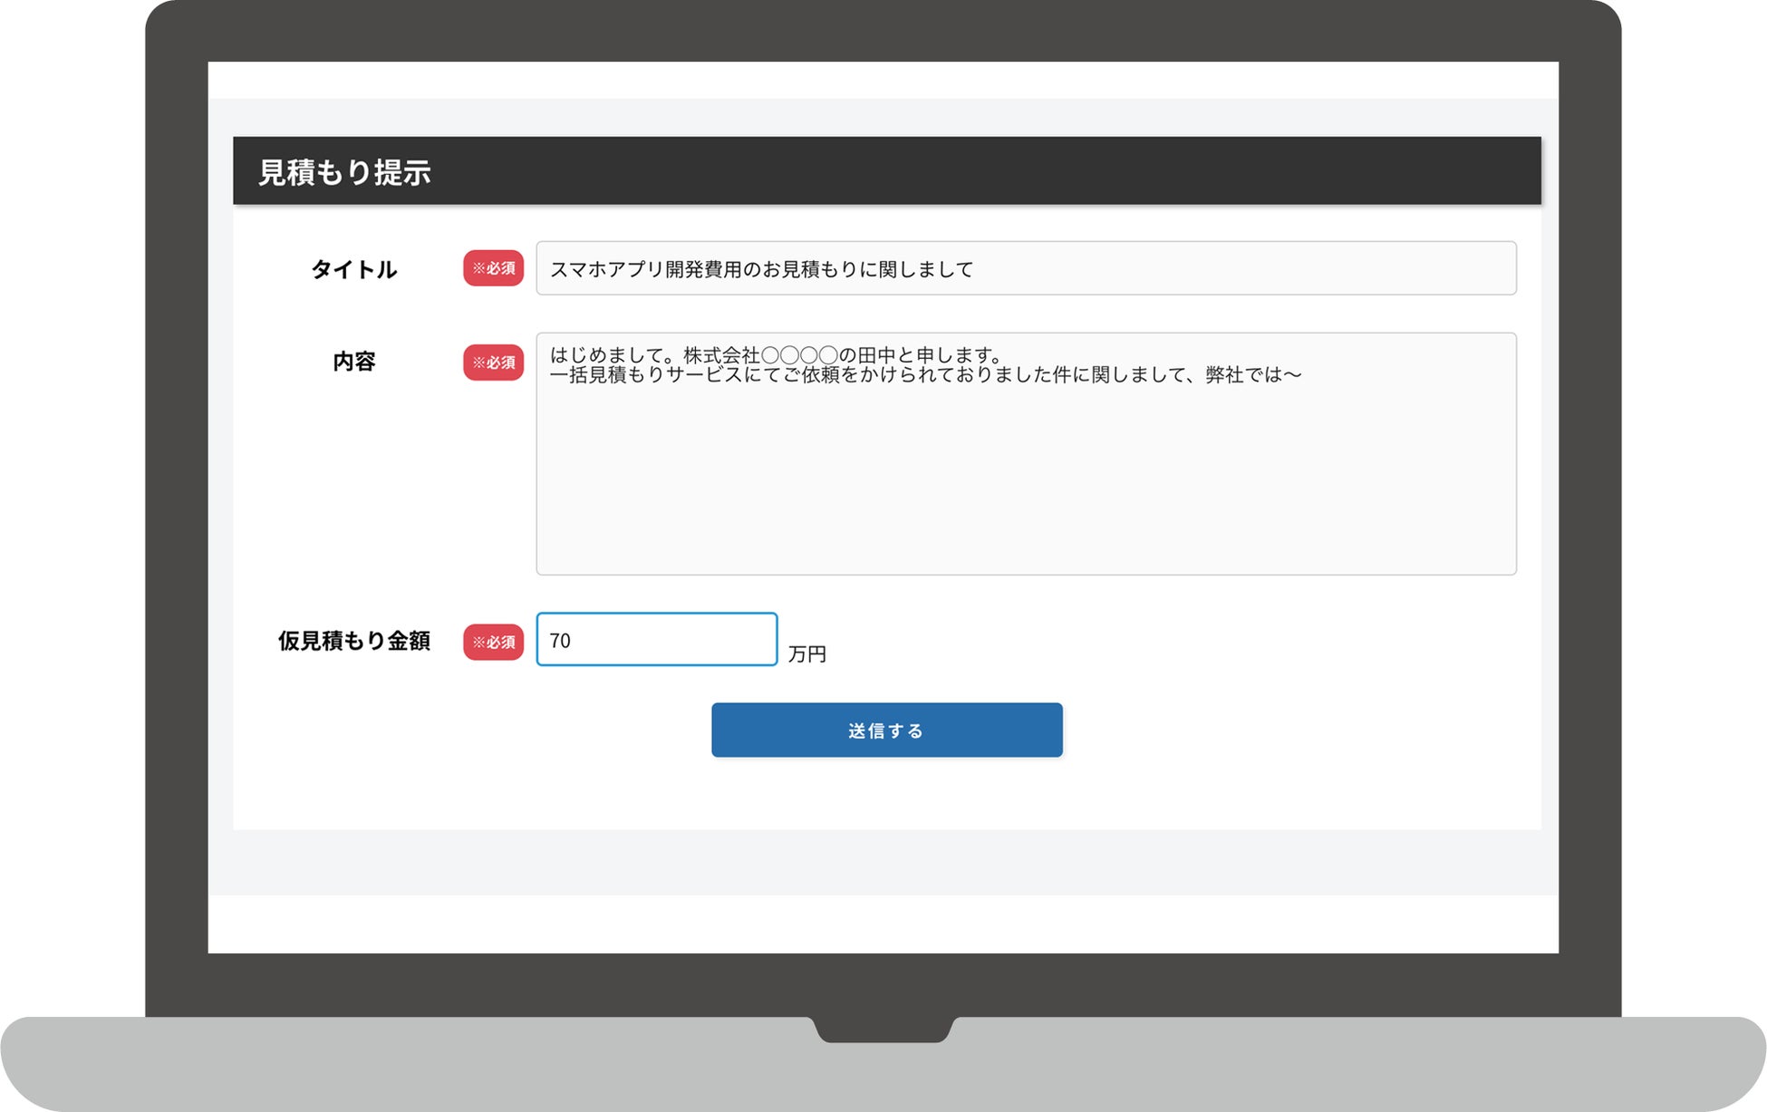The width and height of the screenshot is (1767, 1112).
Task: Click the 仮見積もり金額 field label
Action: click(x=353, y=641)
